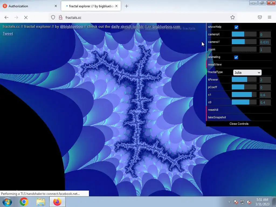The width and height of the screenshot is (276, 207).
Task: Click the taskbar clock showing 5:51 AM
Action: point(262,202)
